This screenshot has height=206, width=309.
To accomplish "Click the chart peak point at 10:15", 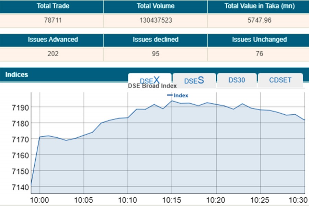I will click(x=172, y=101).
